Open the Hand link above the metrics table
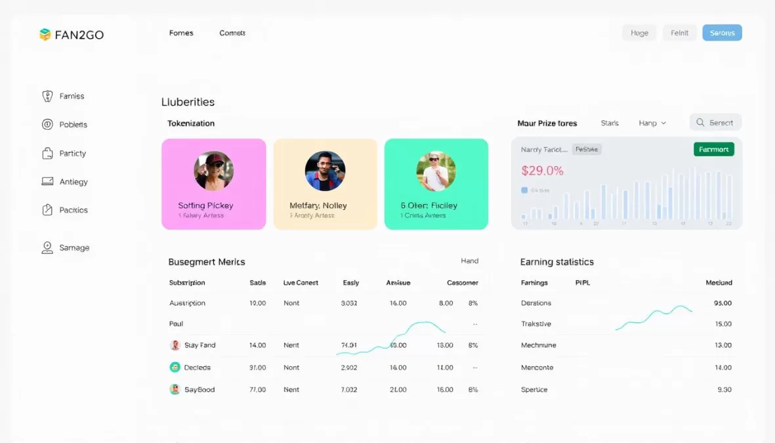 (470, 261)
